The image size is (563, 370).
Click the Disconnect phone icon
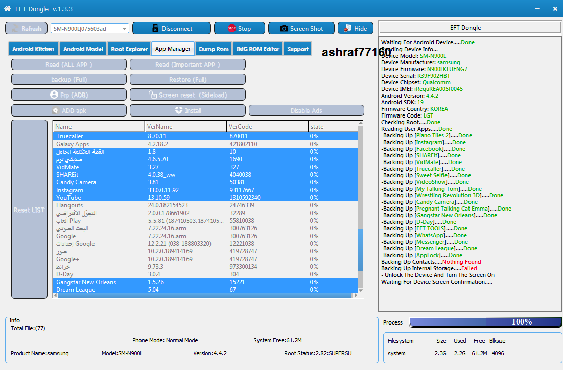155,28
